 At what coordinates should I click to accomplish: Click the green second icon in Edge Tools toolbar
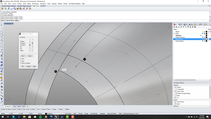click(x=5, y=9)
